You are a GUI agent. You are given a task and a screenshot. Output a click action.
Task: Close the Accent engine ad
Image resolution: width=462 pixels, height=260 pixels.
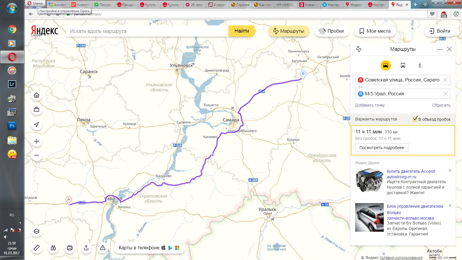[x=450, y=171]
